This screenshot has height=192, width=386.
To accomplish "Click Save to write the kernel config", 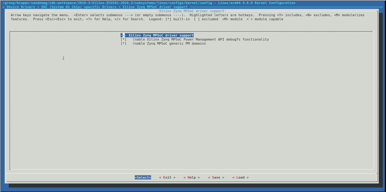I will click(x=216, y=177).
